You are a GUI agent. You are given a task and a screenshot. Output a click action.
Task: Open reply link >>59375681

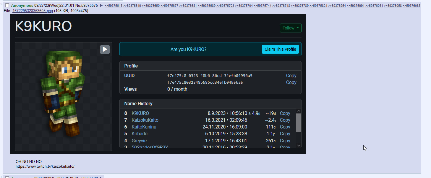pyautogui.click(x=188, y=6)
